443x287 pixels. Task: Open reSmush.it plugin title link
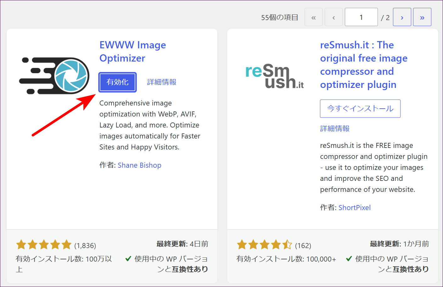coord(364,65)
